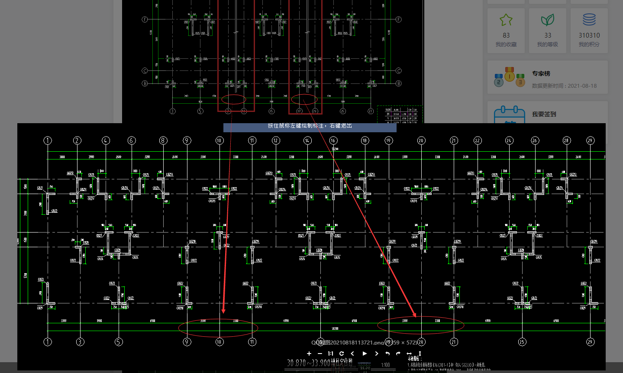Rotate image clockwise
Screen dimensions: 623x373
398,354
